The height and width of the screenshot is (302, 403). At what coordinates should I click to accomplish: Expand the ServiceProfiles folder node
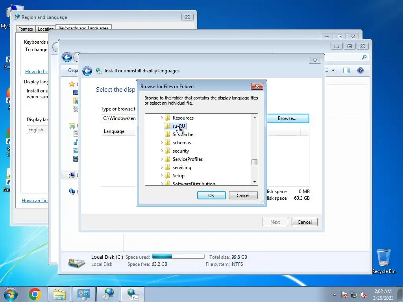tap(162, 159)
